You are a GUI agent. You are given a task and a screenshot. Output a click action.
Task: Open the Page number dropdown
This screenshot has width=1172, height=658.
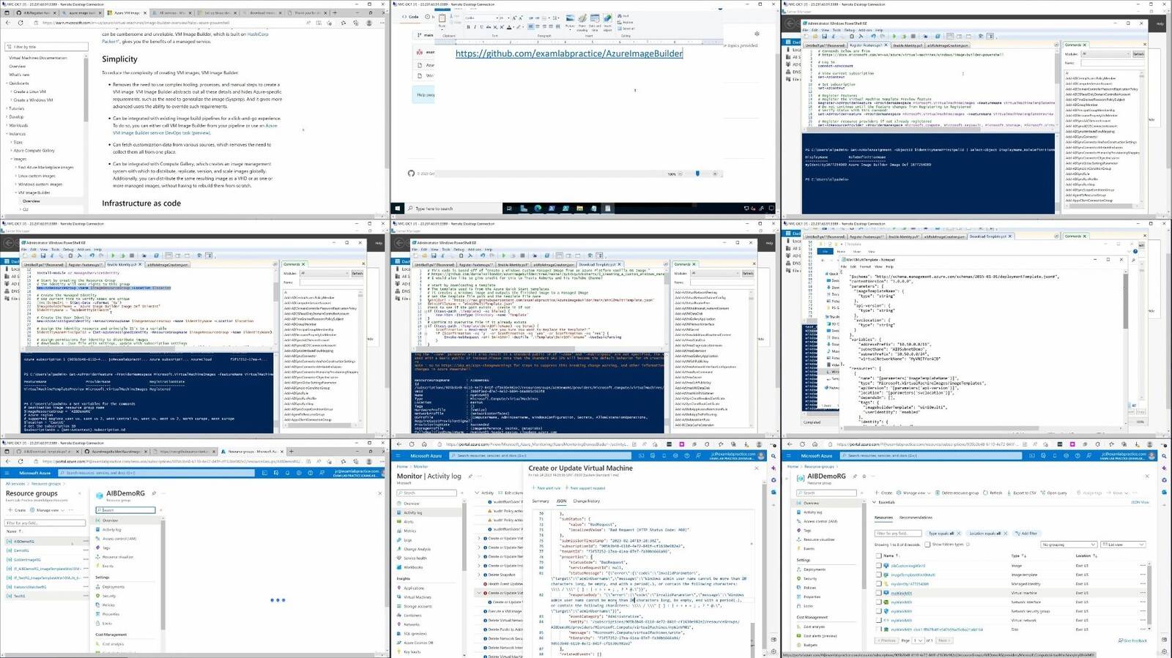click(x=918, y=640)
